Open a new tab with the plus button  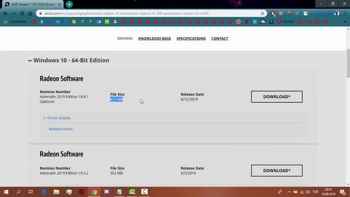69,4
